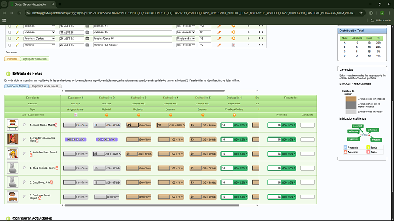Click the orange sub-evaluation icon under Evaluación 3

(x=139, y=115)
